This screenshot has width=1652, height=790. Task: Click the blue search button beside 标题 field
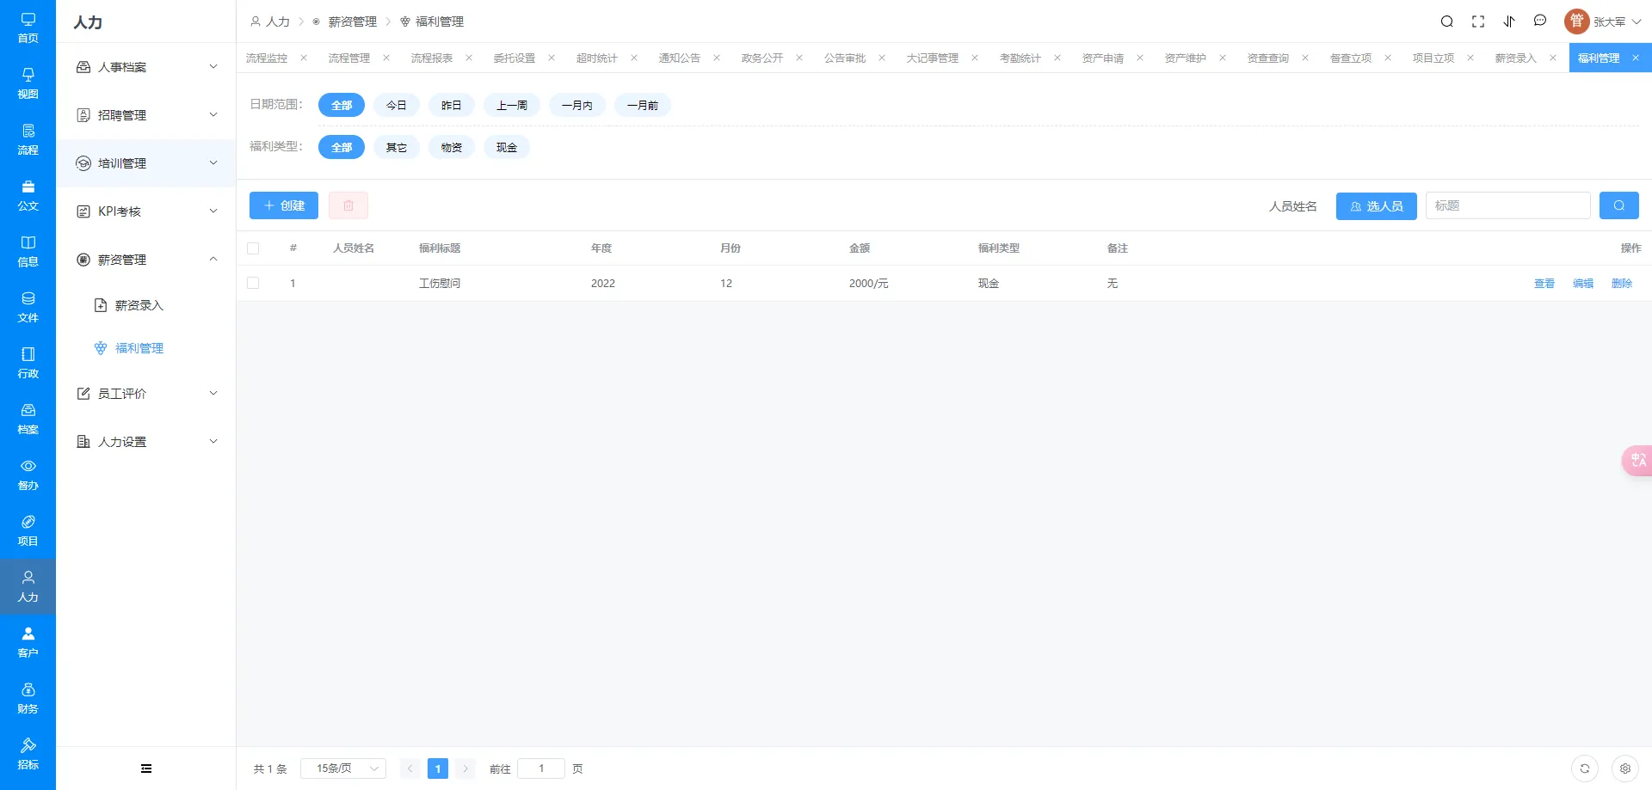coord(1618,205)
